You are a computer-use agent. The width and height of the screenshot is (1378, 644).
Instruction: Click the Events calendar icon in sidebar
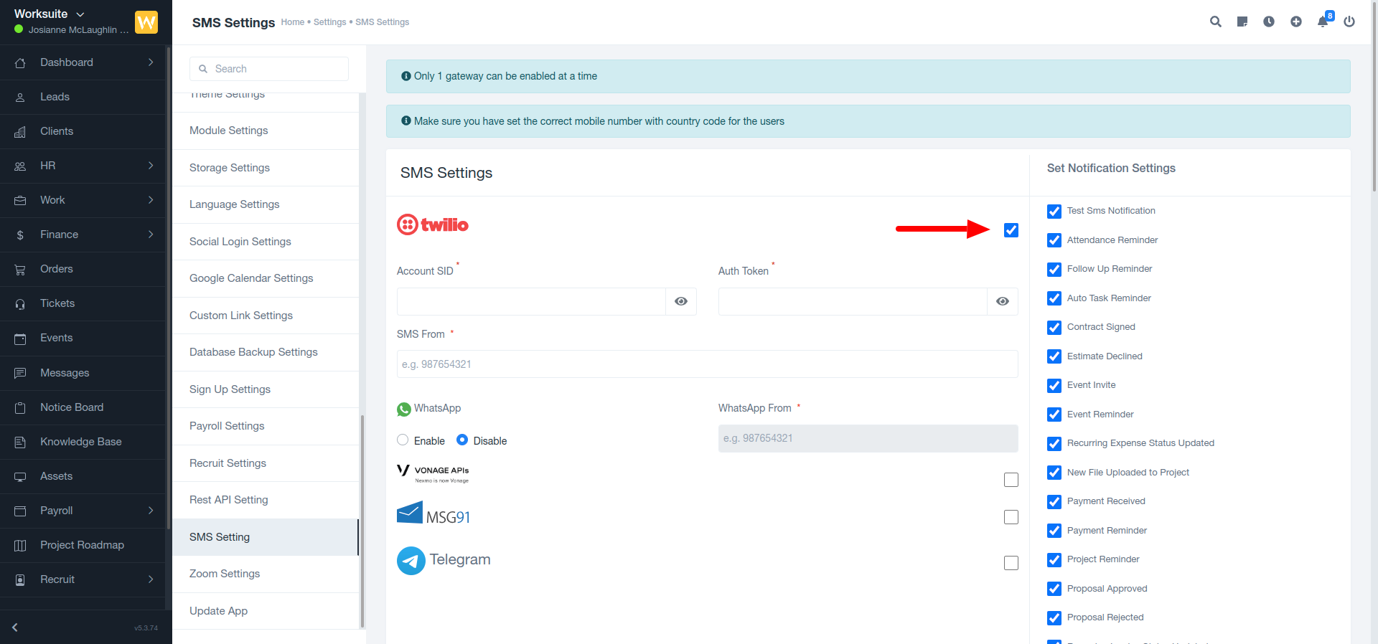point(20,338)
